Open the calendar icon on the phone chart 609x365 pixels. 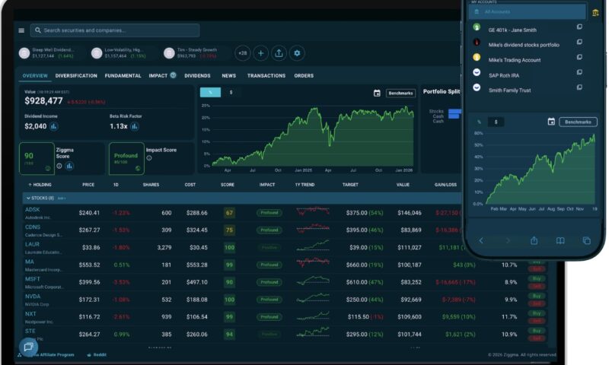point(551,122)
